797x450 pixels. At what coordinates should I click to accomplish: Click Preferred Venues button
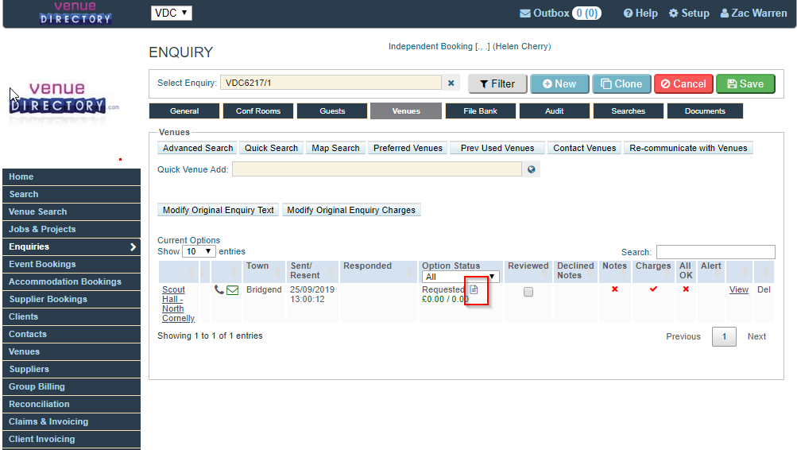(408, 148)
